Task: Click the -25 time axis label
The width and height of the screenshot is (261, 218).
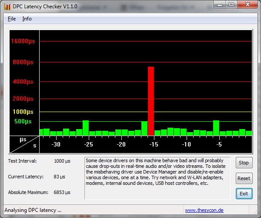Action: point(88,144)
